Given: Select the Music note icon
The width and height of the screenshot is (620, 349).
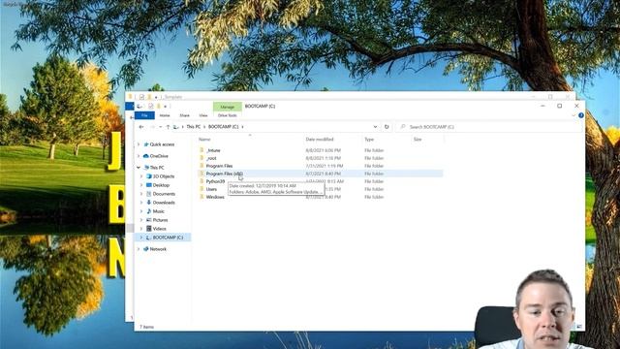Looking at the screenshot, I should [149, 211].
